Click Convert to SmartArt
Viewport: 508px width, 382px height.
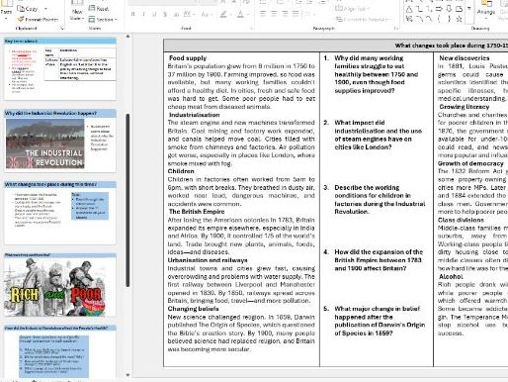click(364, 20)
